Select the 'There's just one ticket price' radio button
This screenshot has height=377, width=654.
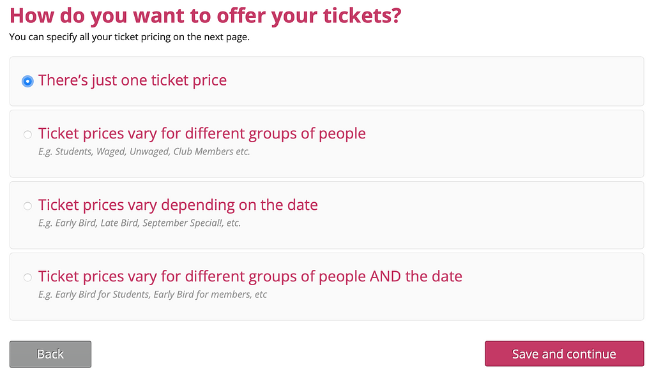(27, 82)
